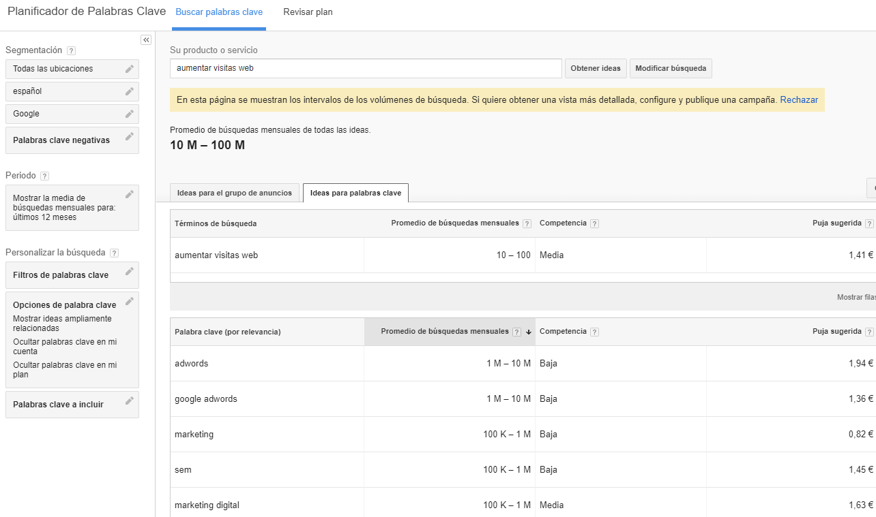Image resolution: width=876 pixels, height=517 pixels.
Task: Focus the Su producto o servicio text field
Action: [366, 68]
